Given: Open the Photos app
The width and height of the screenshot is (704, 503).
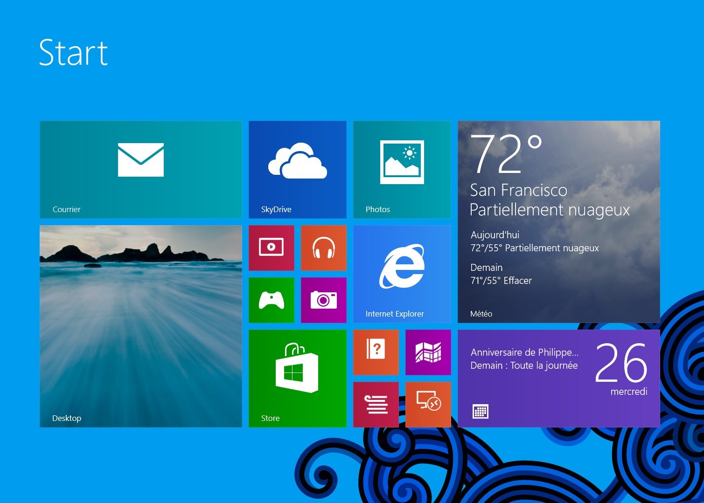Looking at the screenshot, I should pos(402,169).
